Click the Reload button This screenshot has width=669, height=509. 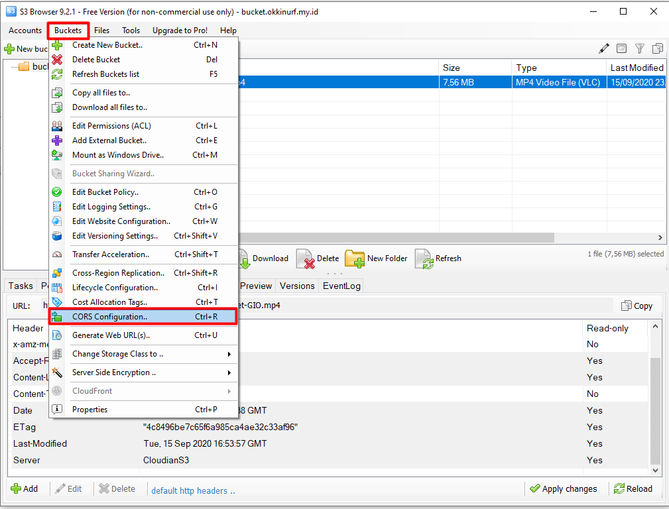[x=633, y=489]
